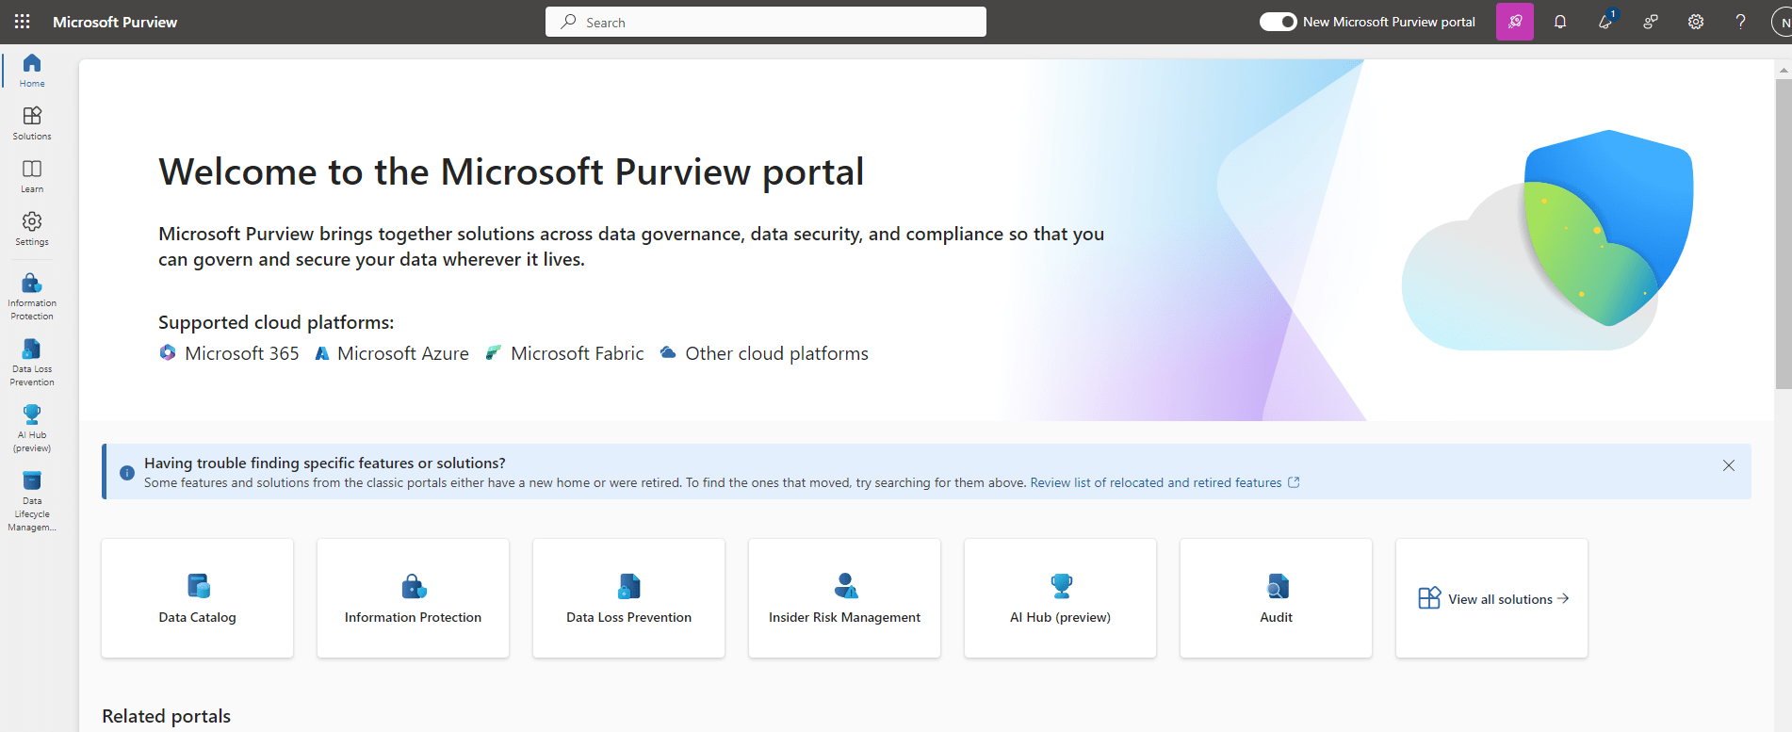
Task: Select Information Protection sidebar icon
Action: coord(32,296)
